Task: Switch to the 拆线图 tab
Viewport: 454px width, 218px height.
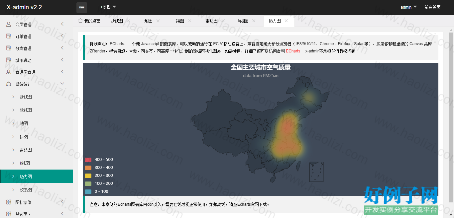Action: (x=117, y=21)
